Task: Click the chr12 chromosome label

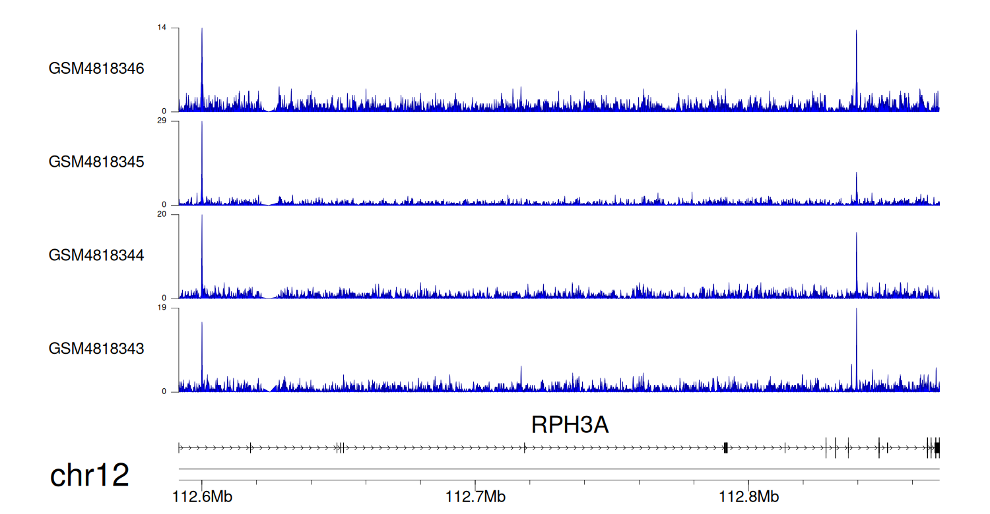Action: (89, 475)
